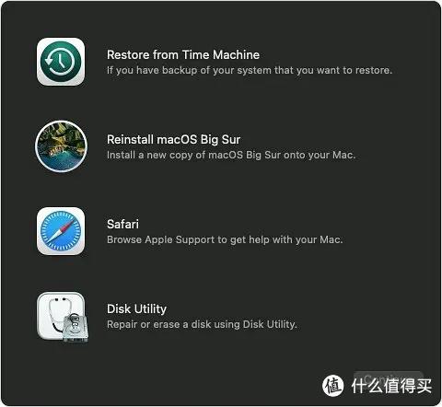This screenshot has height=407, width=442.
Task: Click the hard drive in Disk Utility icon
Action: [x=76, y=327]
